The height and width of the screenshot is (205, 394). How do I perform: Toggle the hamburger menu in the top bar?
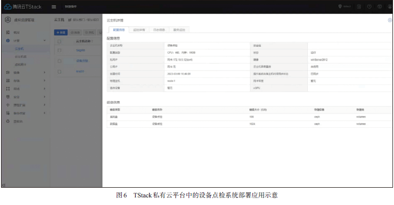[x=54, y=7]
